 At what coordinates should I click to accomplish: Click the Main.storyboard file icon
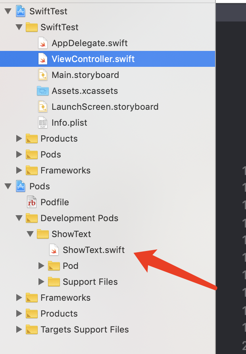point(43,75)
